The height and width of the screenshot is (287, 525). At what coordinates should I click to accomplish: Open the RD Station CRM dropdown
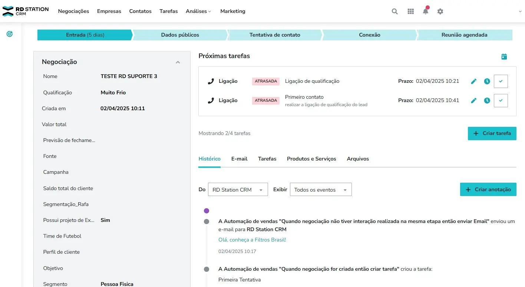[x=238, y=190]
